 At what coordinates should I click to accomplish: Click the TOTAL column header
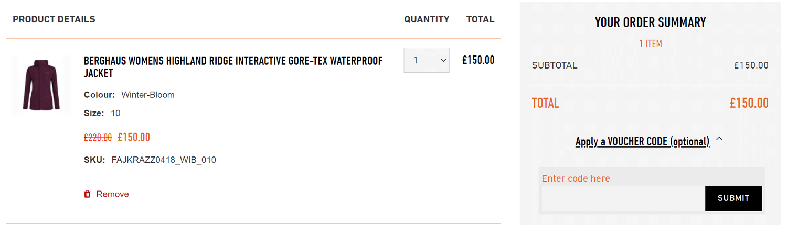(480, 19)
